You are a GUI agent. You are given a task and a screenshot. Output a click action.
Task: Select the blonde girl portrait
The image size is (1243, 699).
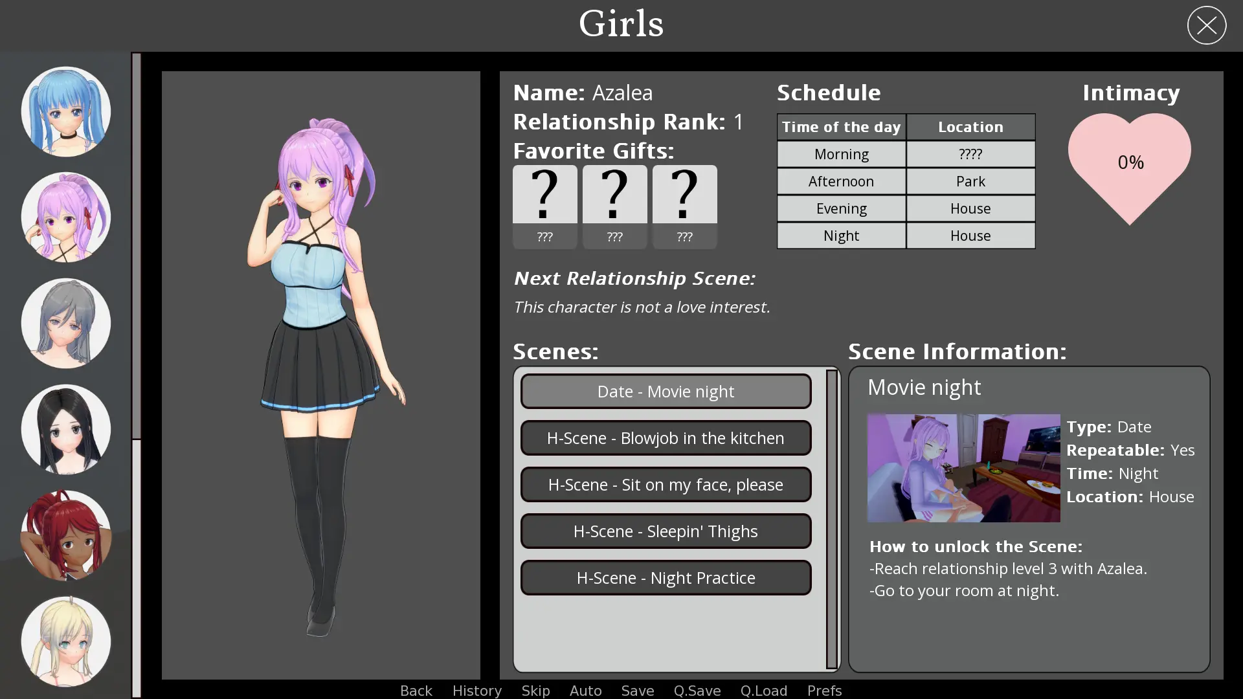point(65,642)
